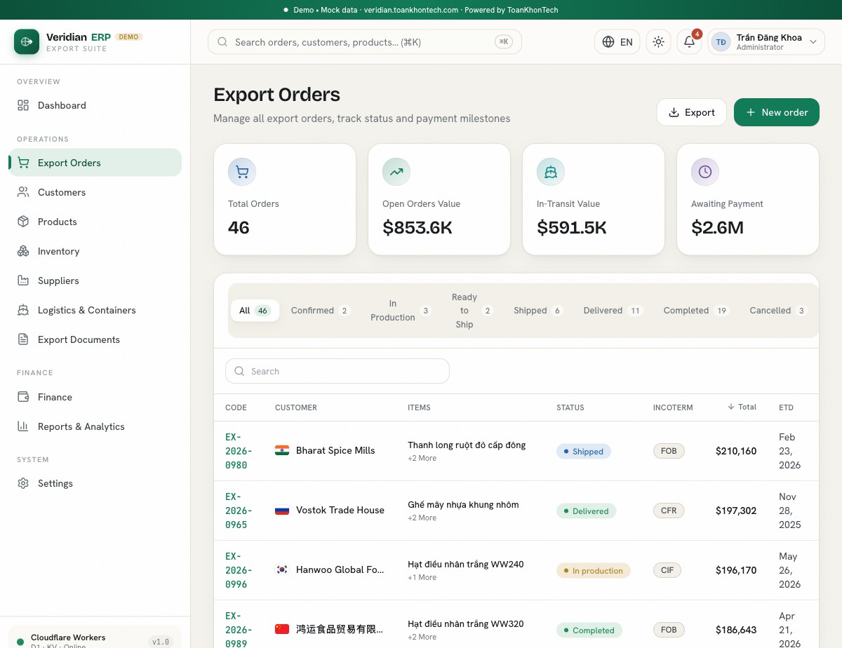Click the $197,302 total
Image resolution: width=842 pixels, height=648 pixels.
[x=736, y=511]
